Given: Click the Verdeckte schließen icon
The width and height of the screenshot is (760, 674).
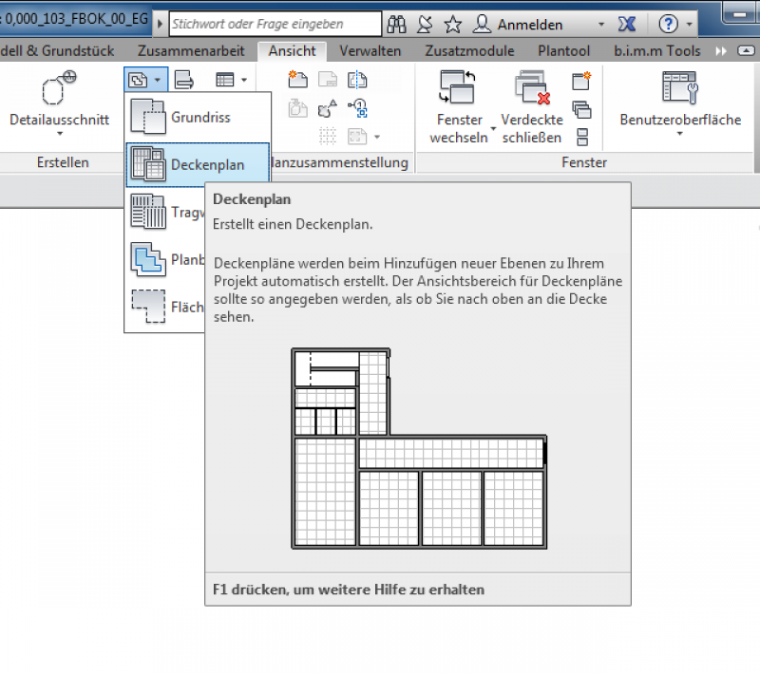Looking at the screenshot, I should click(532, 88).
